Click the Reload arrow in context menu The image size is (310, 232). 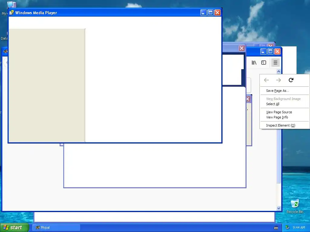point(291,80)
